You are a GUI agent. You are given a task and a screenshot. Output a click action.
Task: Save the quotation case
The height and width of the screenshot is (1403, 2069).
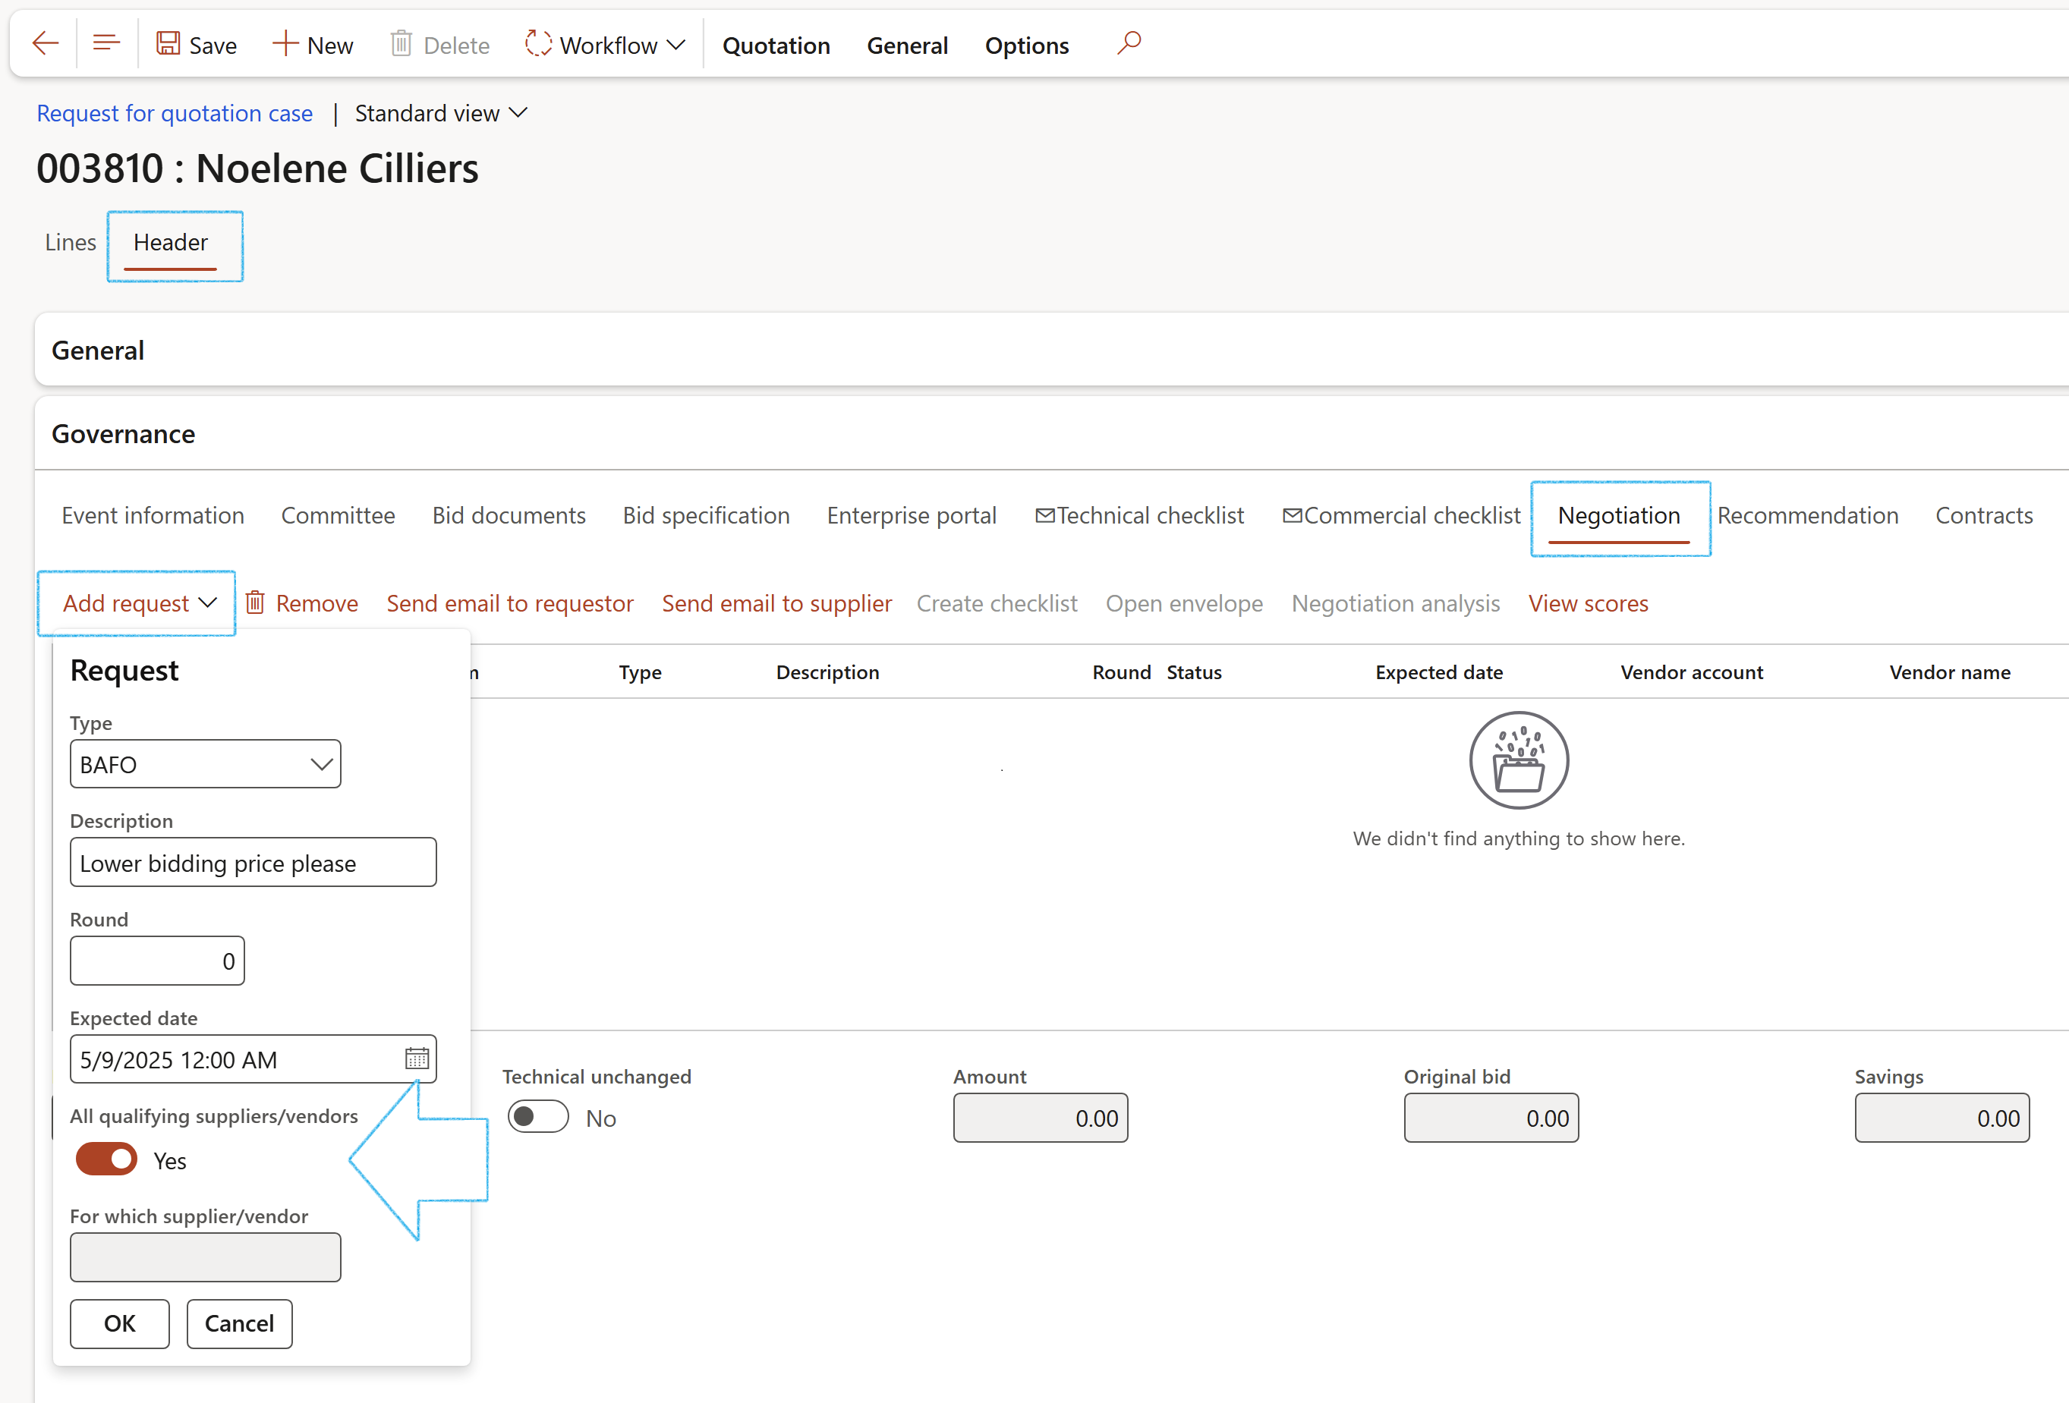[x=197, y=45]
